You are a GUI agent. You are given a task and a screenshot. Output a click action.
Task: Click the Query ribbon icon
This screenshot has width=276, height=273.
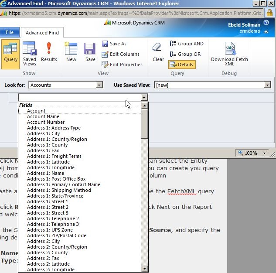pos(10,54)
